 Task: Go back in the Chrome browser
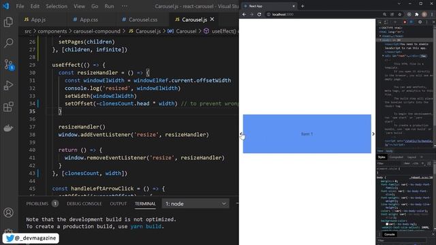244,14
